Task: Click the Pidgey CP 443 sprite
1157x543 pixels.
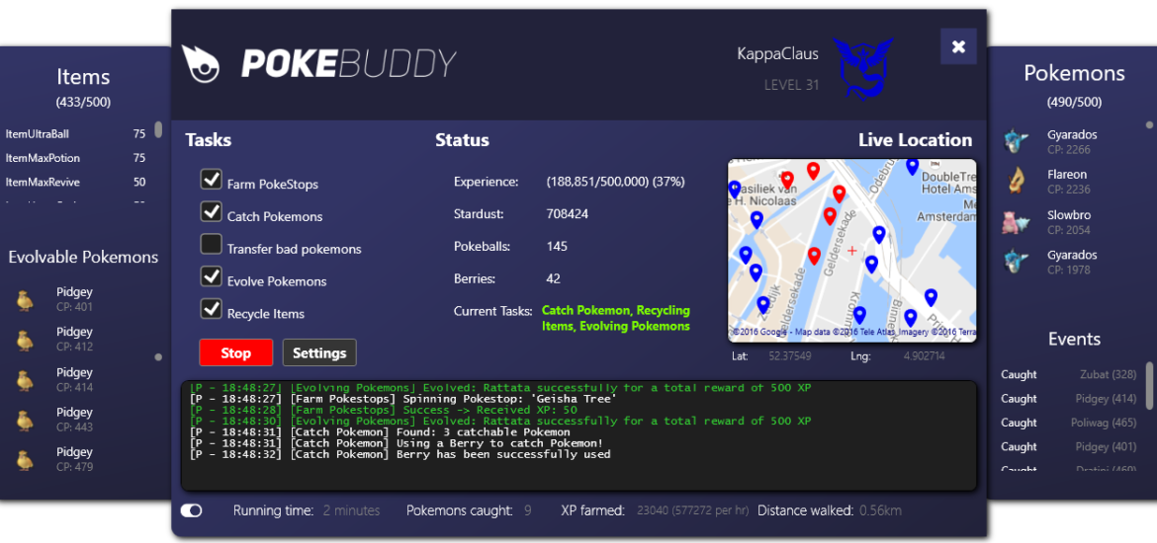Action: pos(25,420)
